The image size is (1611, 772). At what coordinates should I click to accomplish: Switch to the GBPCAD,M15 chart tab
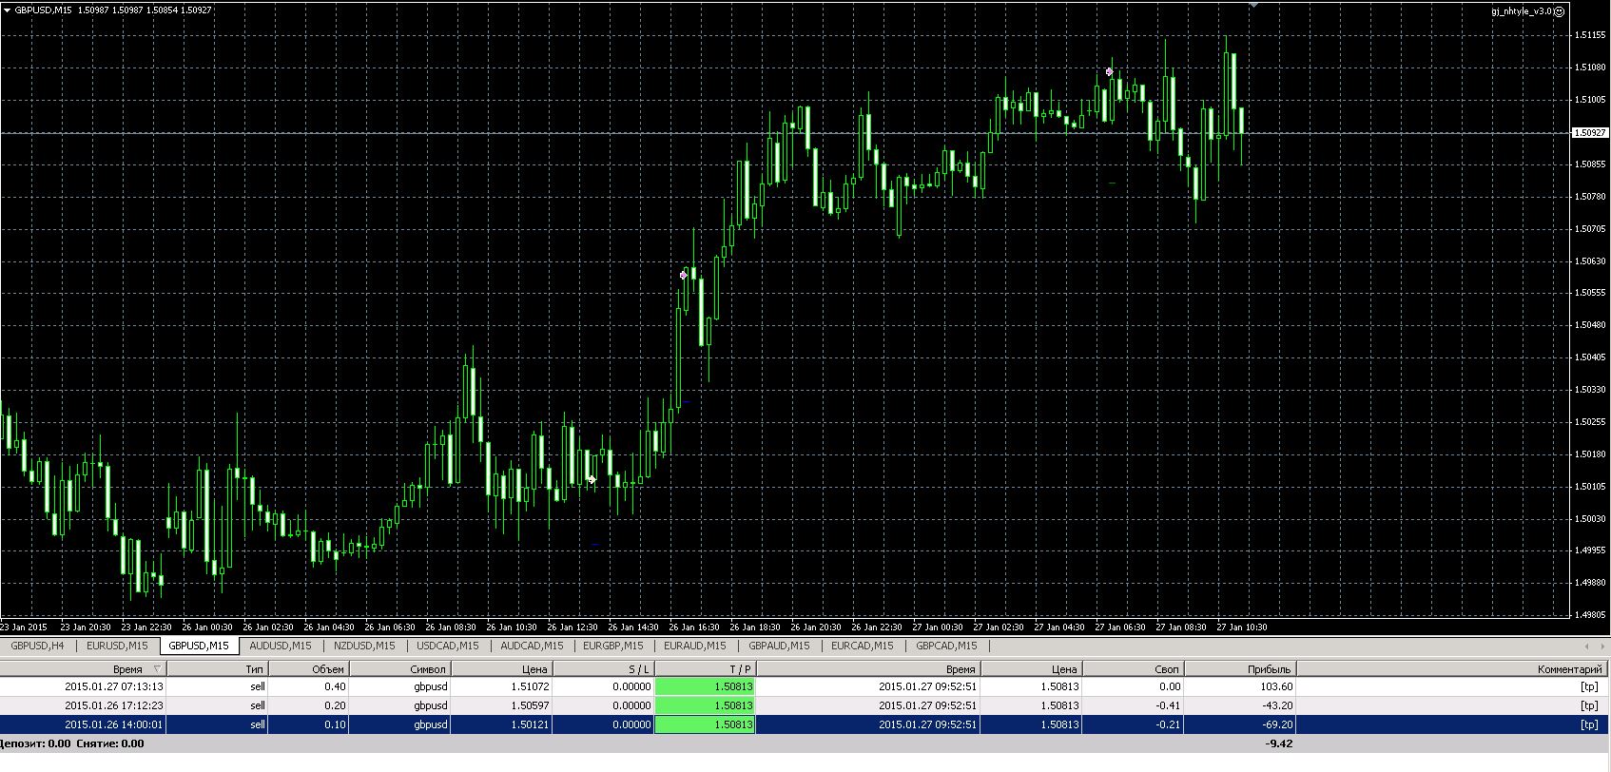pos(946,646)
